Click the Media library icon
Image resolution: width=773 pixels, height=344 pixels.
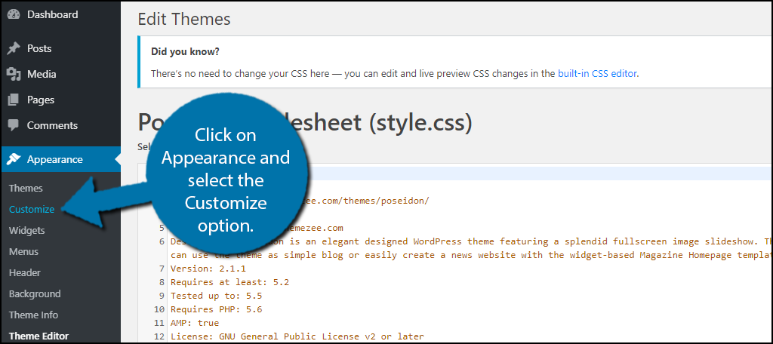[x=14, y=74]
